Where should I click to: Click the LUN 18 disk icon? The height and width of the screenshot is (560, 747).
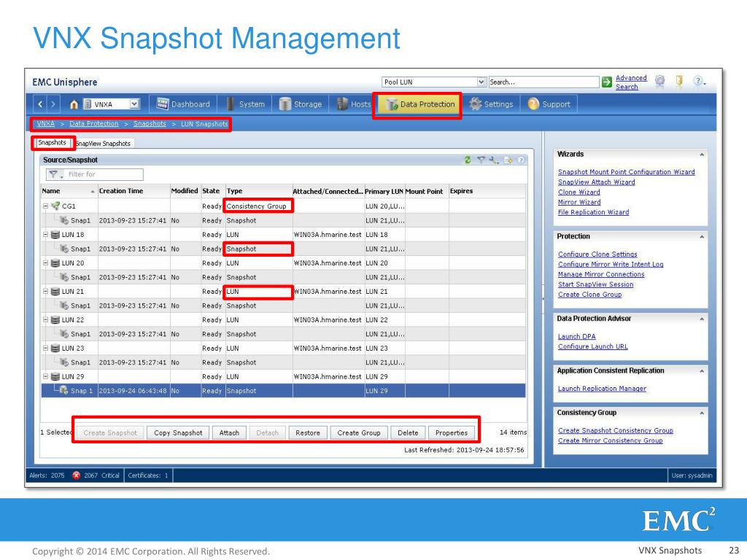pos(55,235)
